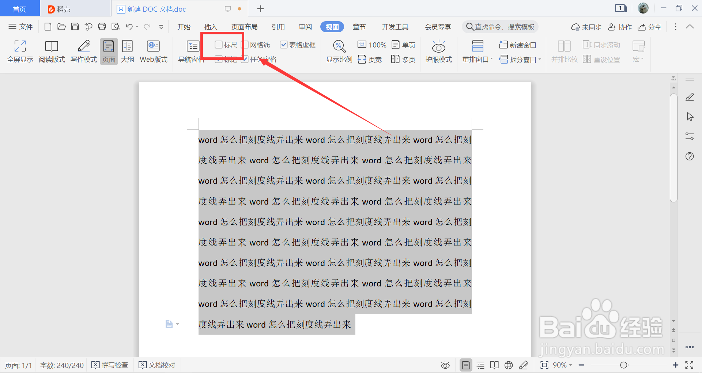This screenshot has width=702, height=373.
Task: Click the Share (分享) button
Action: click(x=650, y=27)
